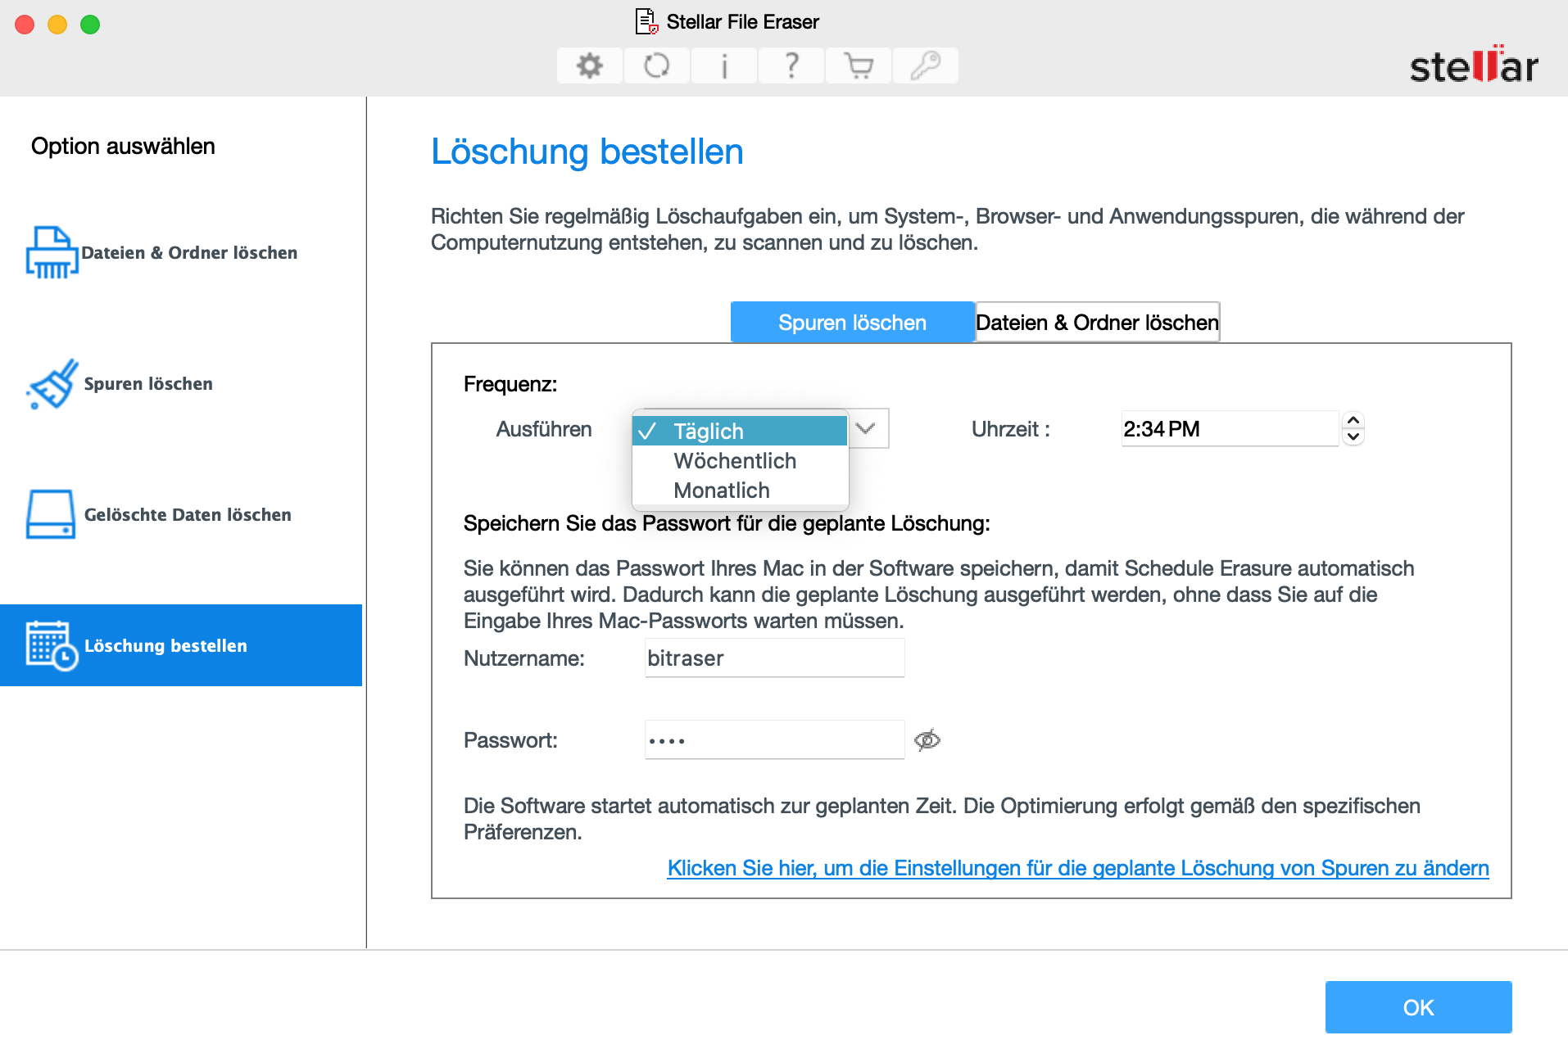
Task: Click the Uhrzeit time field showing 2:34 PM
Action: (1229, 428)
